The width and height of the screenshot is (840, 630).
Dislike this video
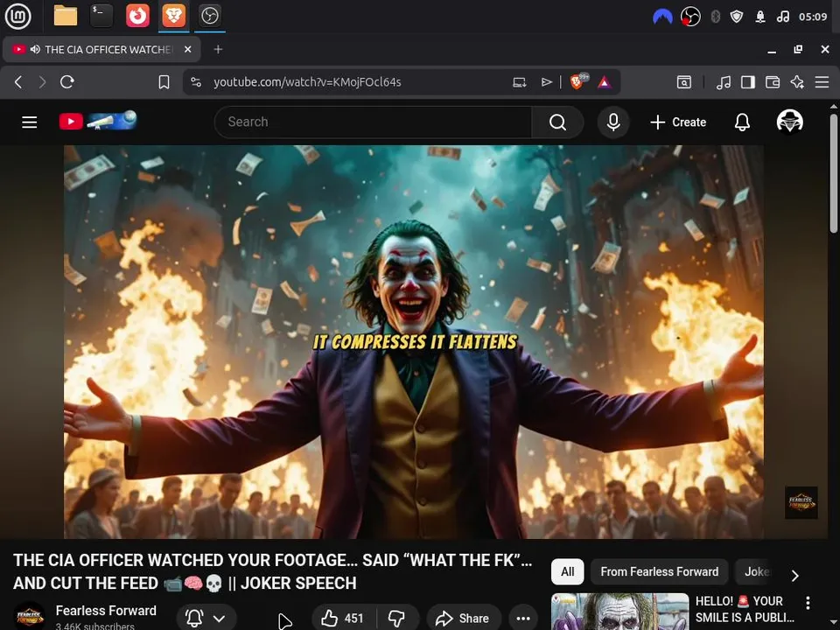pyautogui.click(x=397, y=619)
